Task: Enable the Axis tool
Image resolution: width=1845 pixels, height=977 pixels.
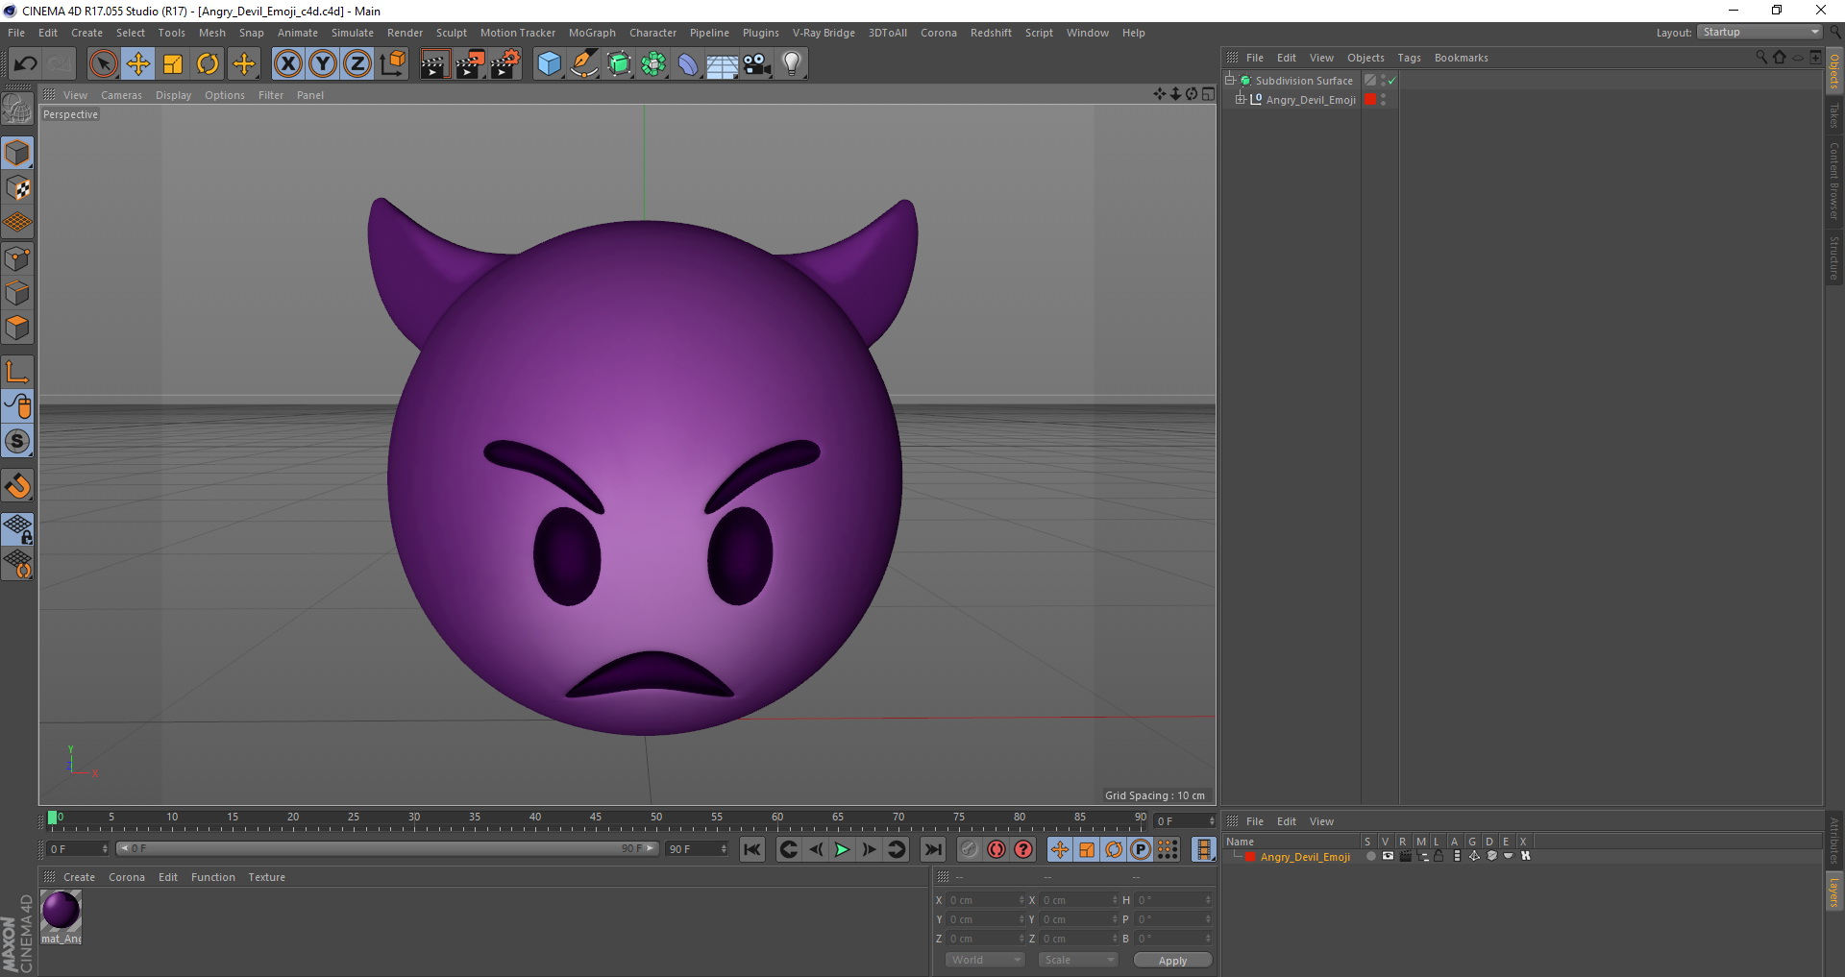Action: [x=17, y=372]
